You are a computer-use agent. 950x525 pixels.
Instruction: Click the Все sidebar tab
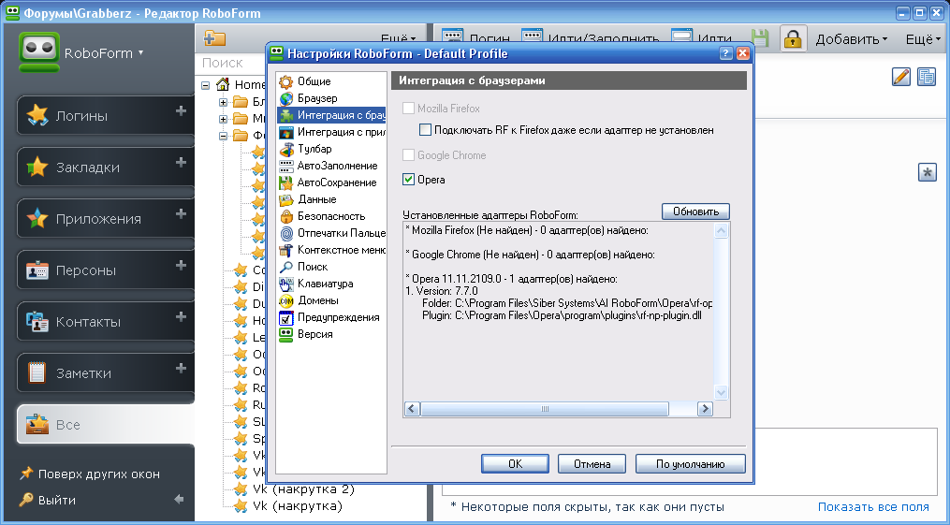pos(106,425)
